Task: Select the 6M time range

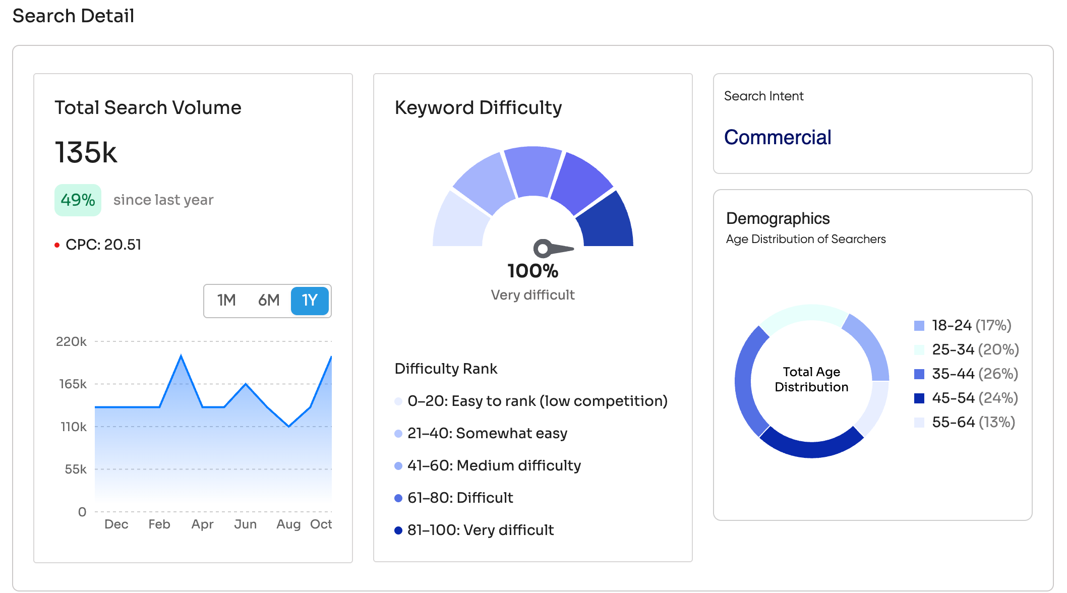Action: (x=269, y=301)
